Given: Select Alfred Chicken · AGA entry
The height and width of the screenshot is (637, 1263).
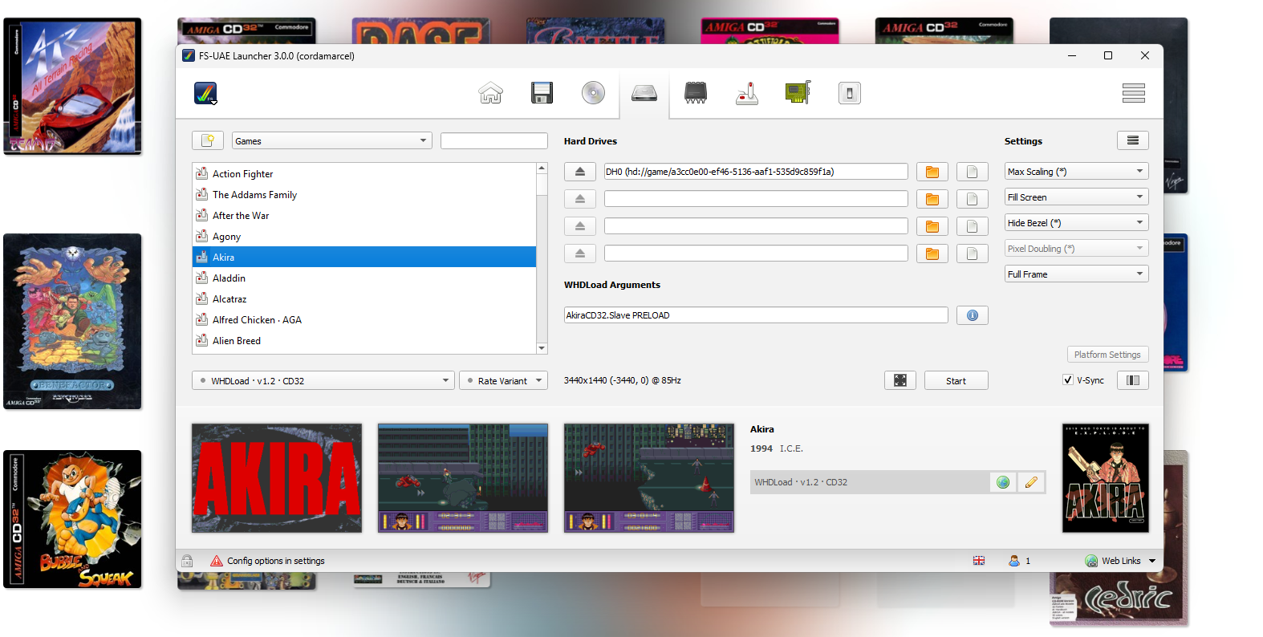Looking at the screenshot, I should click(363, 319).
